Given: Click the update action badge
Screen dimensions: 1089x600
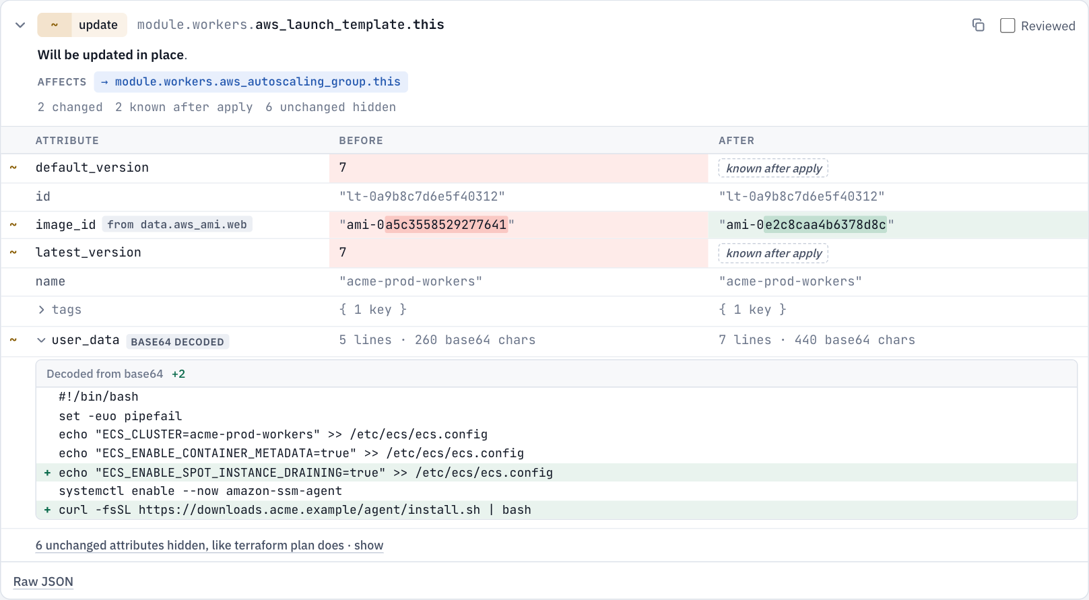Looking at the screenshot, I should pyautogui.click(x=81, y=25).
